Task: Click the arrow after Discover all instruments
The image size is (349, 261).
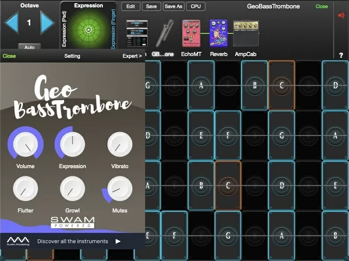Action: pos(118,242)
